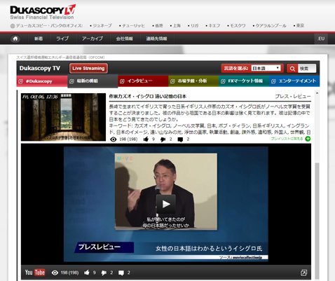The height and width of the screenshot is (281, 335).
Task: Open the ライブ menu item
Action: tap(62, 39)
